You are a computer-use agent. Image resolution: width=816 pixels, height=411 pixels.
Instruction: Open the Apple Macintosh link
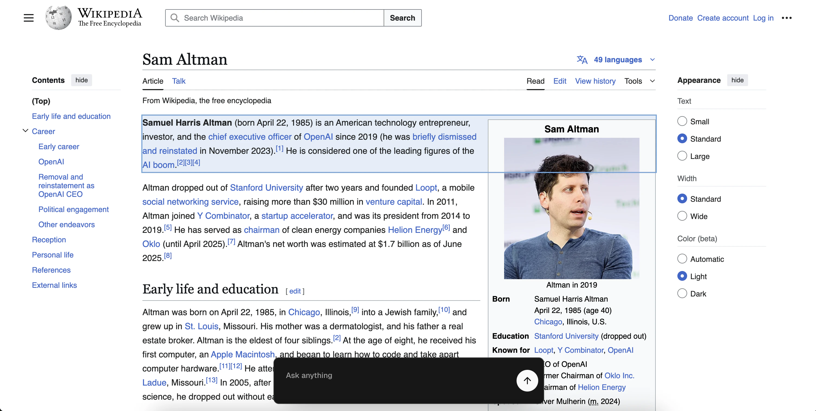[x=243, y=355]
